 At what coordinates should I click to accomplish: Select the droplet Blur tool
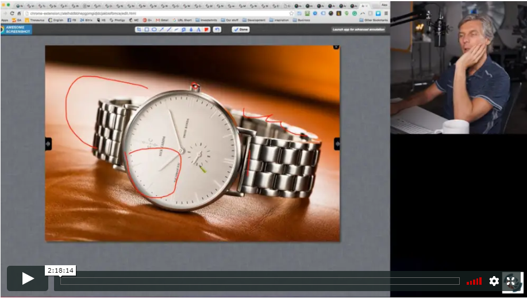tap(191, 29)
